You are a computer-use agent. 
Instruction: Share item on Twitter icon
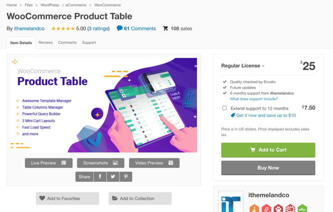click(113, 177)
